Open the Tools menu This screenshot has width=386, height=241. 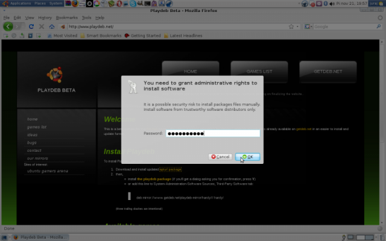(86, 17)
